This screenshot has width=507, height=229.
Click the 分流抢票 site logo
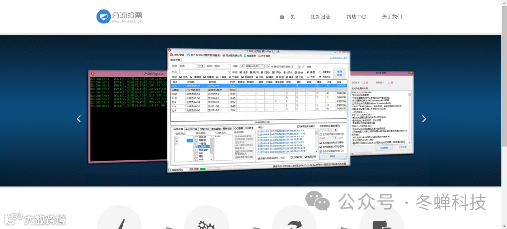(x=119, y=16)
